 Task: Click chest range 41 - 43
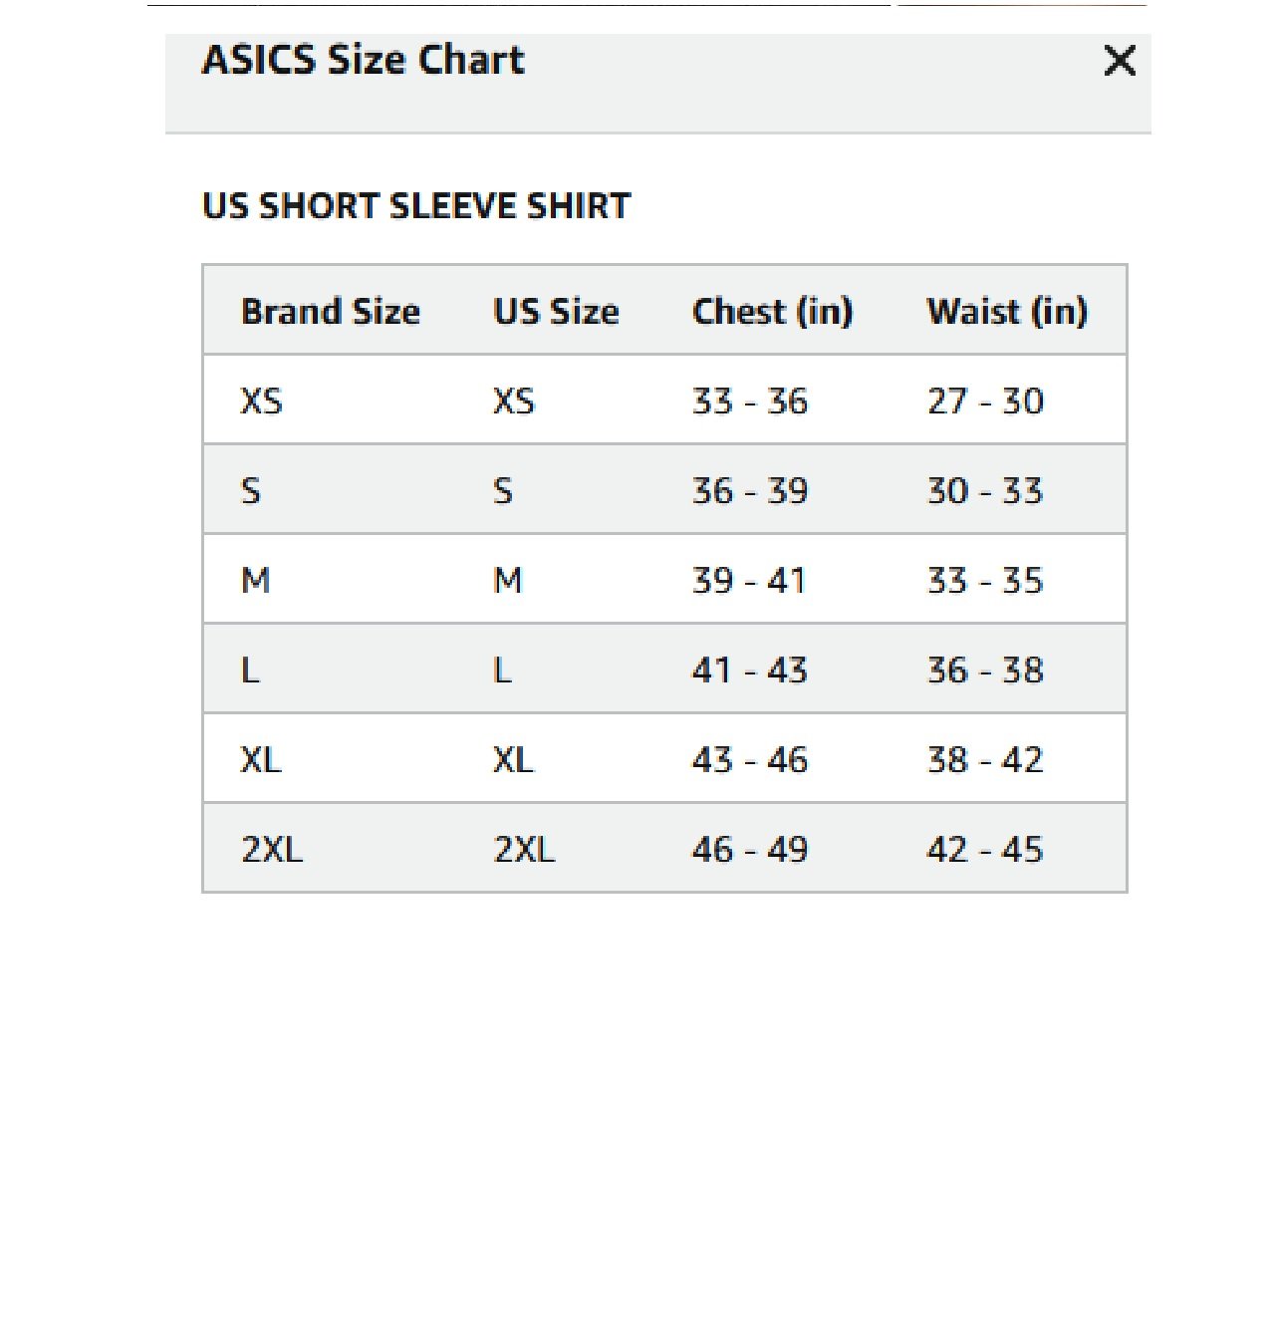(750, 670)
